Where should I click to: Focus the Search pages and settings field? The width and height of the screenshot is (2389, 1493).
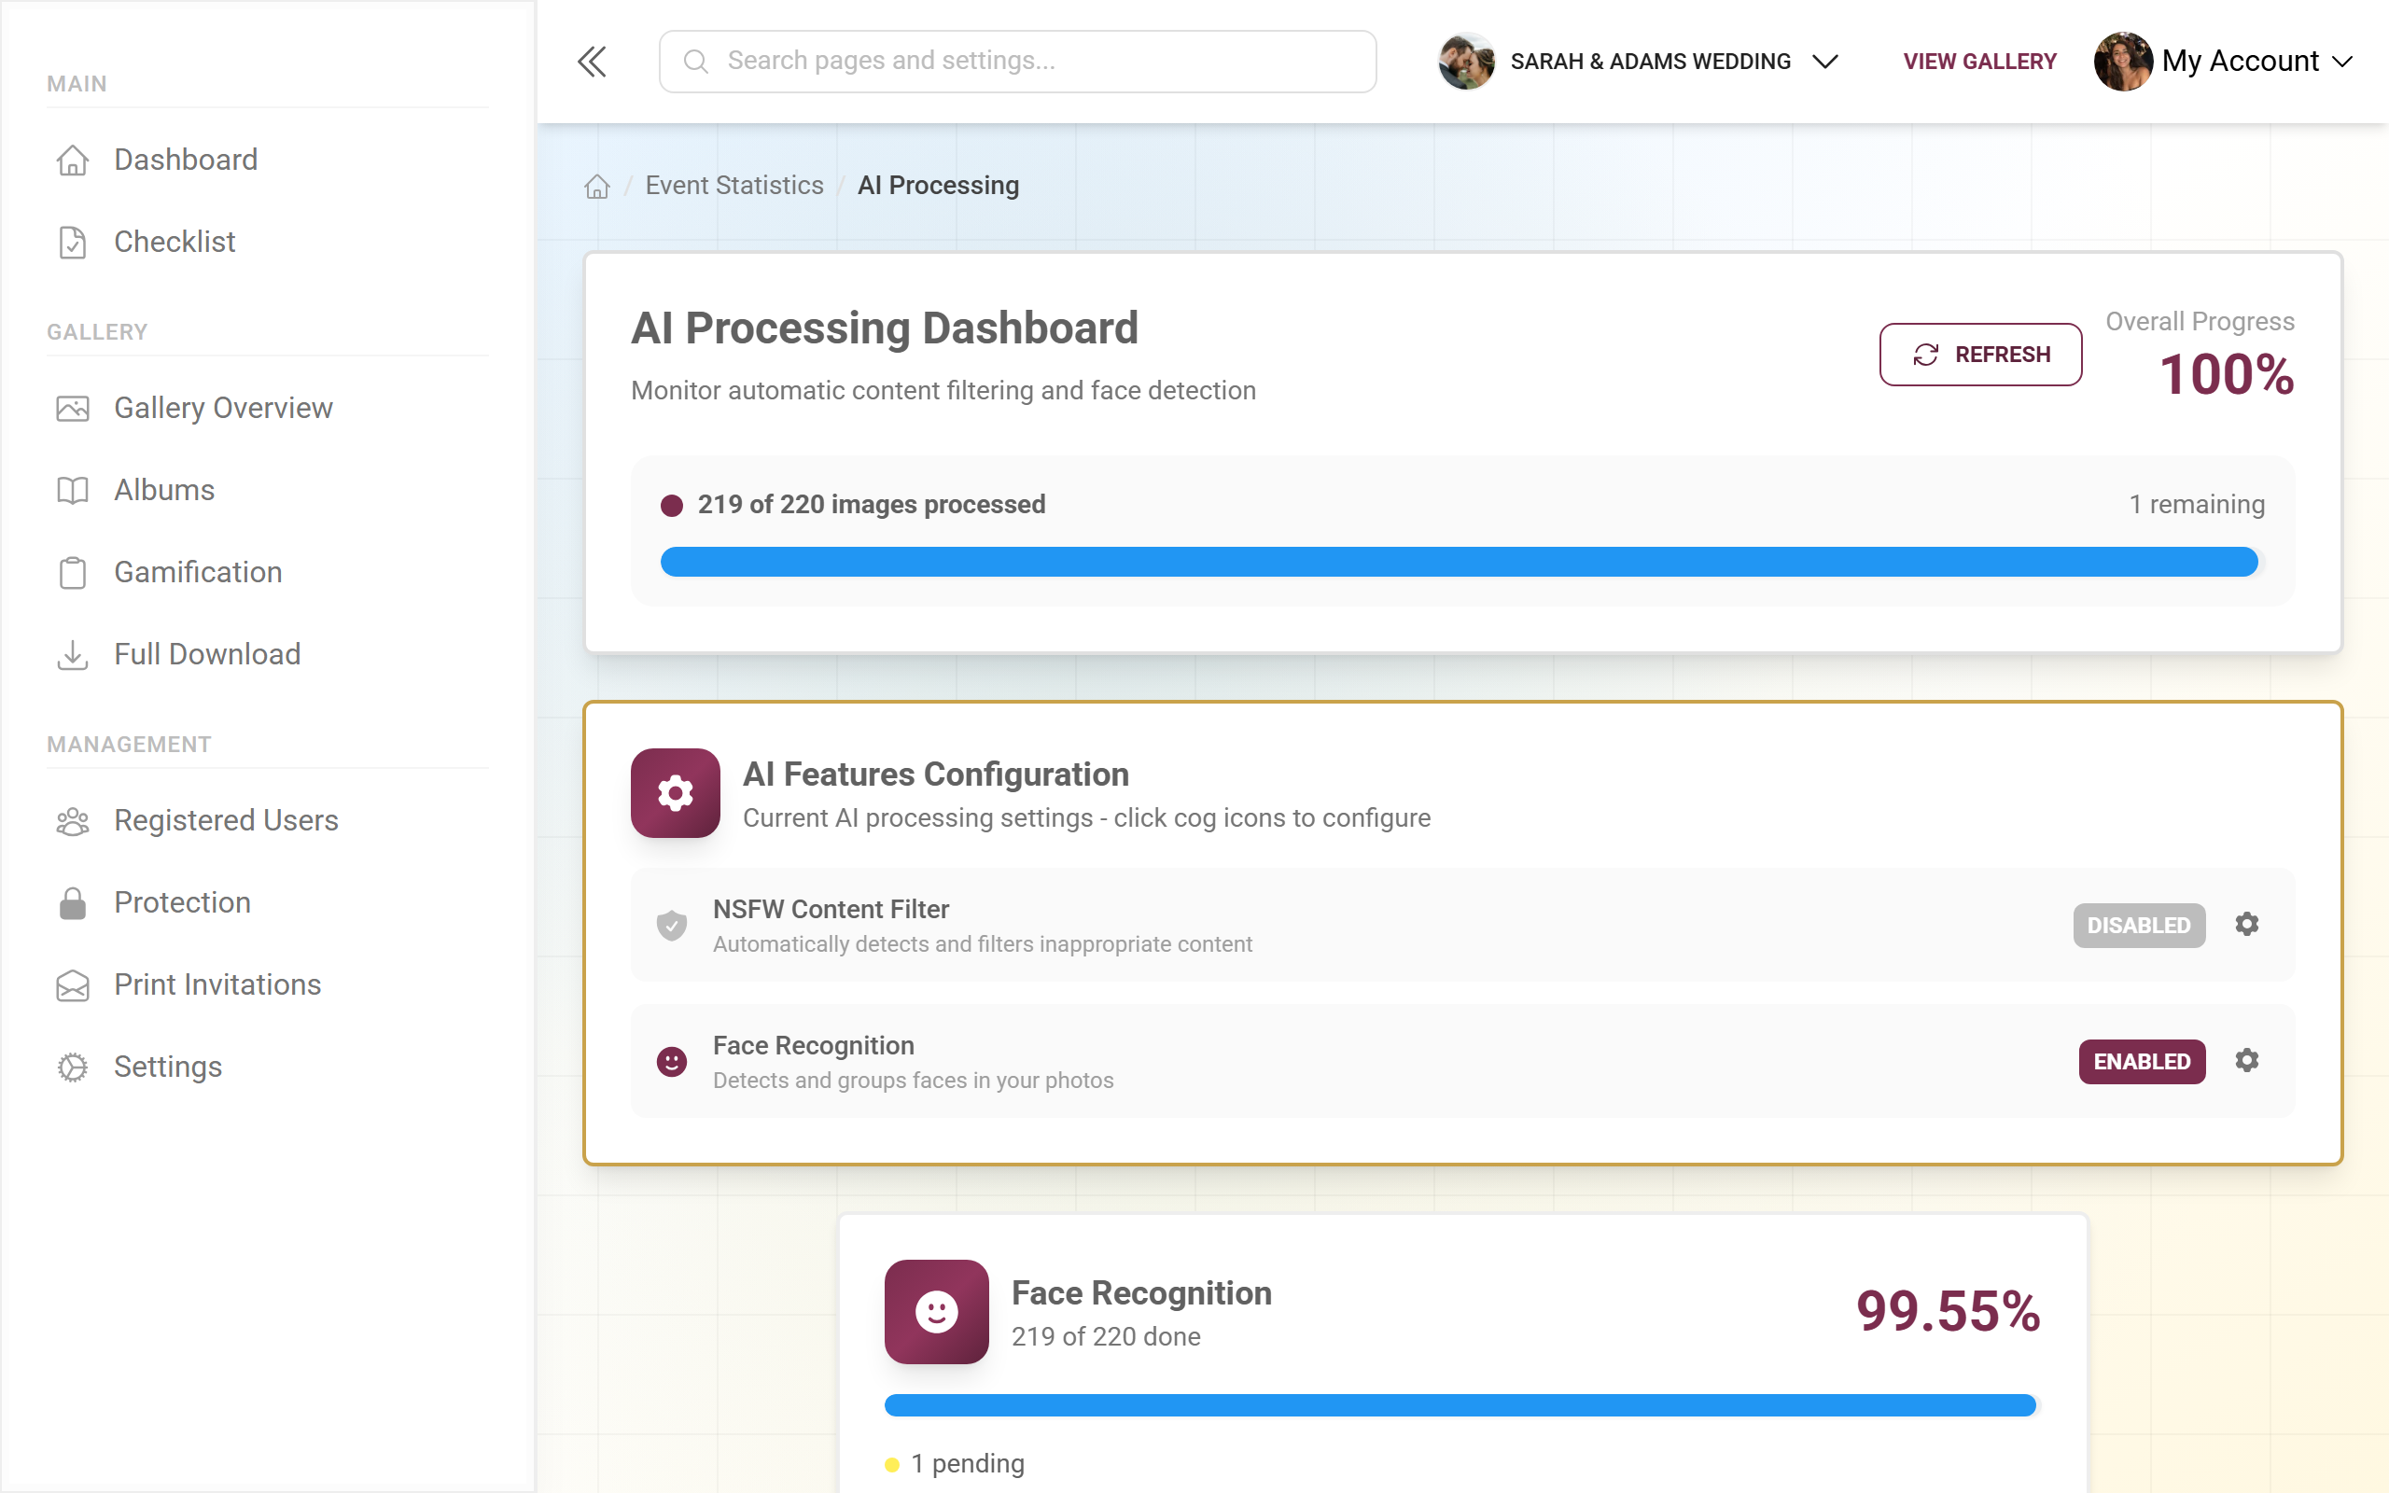[1018, 62]
